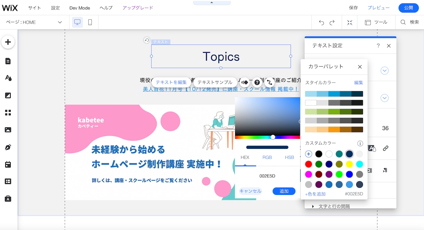The height and width of the screenshot is (230, 424).
Task: Switch to desktop view
Action: coord(78,22)
